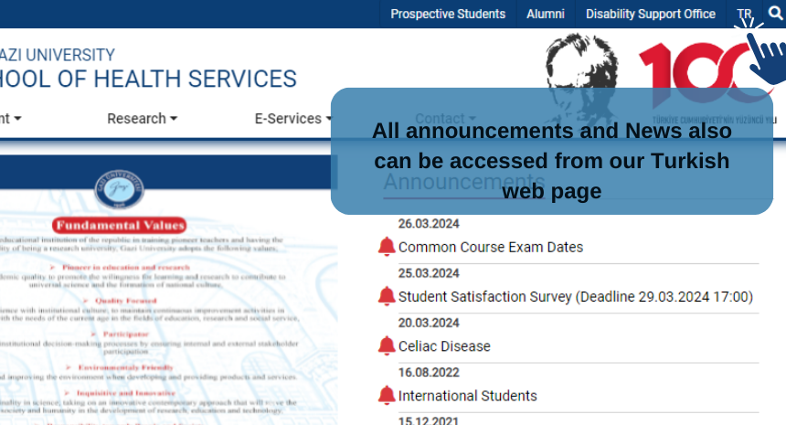Expand the Research dropdown menu

[143, 119]
